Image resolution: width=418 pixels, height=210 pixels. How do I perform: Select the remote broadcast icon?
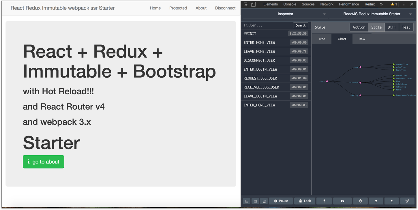[x=407, y=201]
